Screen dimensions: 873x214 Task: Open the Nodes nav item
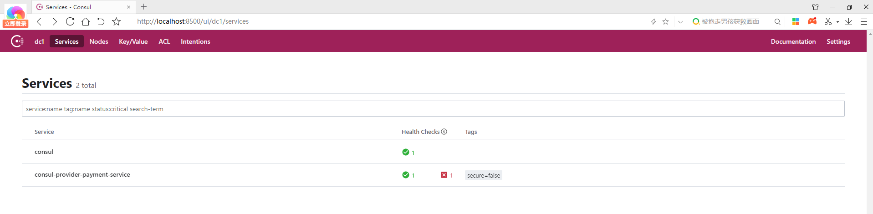[x=99, y=41]
